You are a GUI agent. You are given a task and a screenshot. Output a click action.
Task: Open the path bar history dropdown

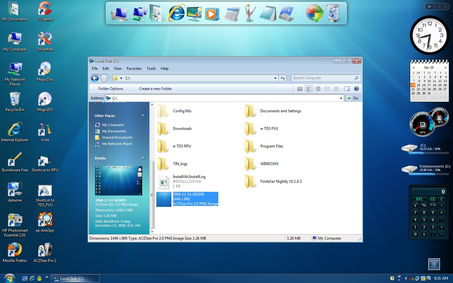point(275,78)
